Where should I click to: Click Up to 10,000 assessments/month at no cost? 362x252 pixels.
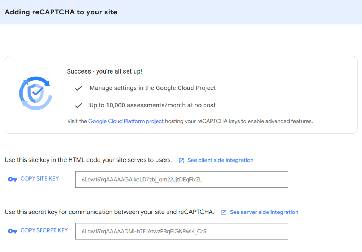pyautogui.click(x=152, y=105)
